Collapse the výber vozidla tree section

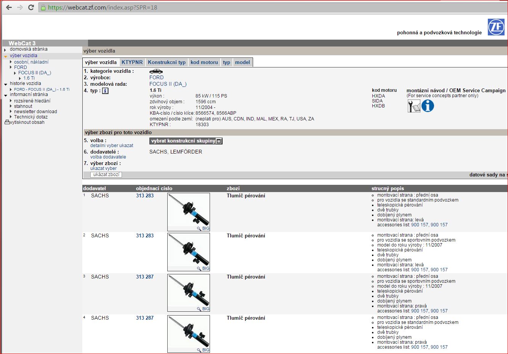pyautogui.click(x=5, y=56)
